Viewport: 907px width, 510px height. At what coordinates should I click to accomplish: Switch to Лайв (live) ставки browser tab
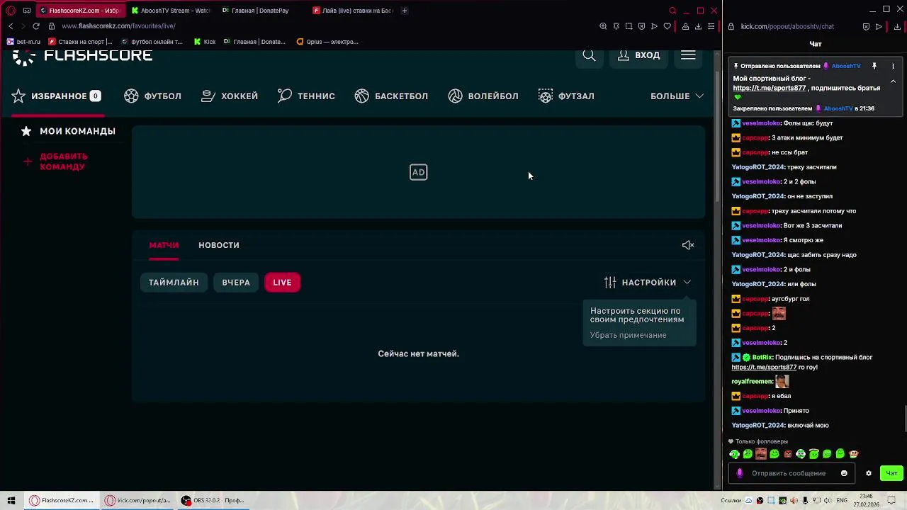pyautogui.click(x=352, y=11)
